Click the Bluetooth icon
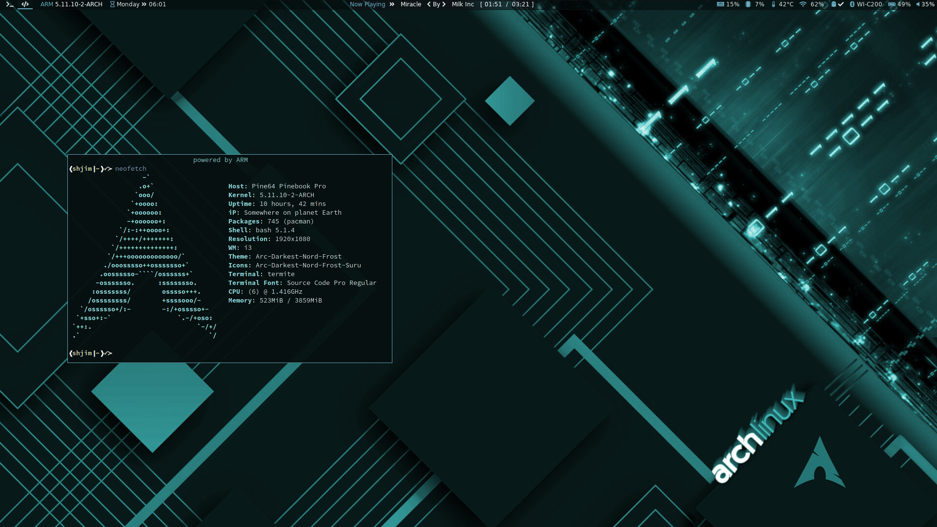The height and width of the screenshot is (527, 937). 852,4
